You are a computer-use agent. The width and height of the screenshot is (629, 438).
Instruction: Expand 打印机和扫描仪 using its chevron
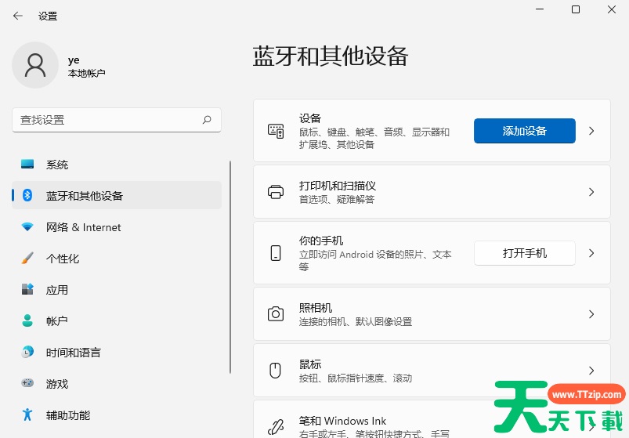pyautogui.click(x=591, y=192)
